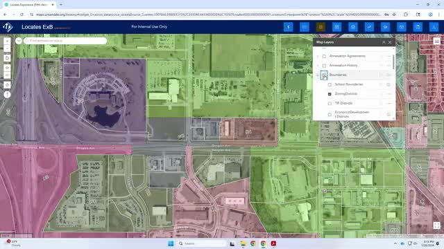Show hidden system tray icons
Screen dimensions: 444x249
click(395, 243)
